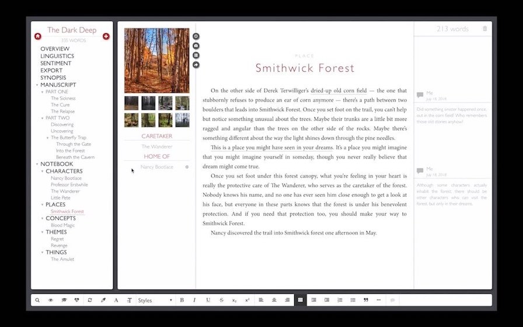Viewport: 523px width, 327px height.
Task: Click the search magnifier icon
Action: pos(37,300)
